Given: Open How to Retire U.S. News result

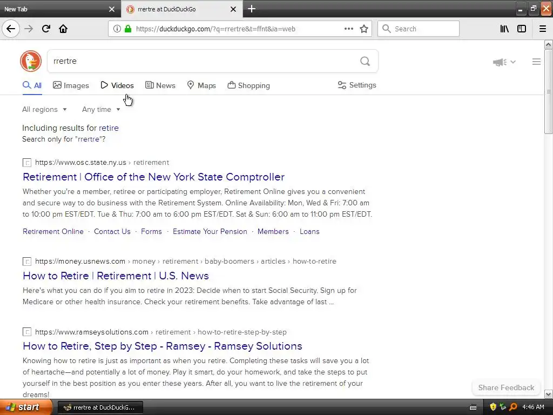Looking at the screenshot, I should (116, 276).
